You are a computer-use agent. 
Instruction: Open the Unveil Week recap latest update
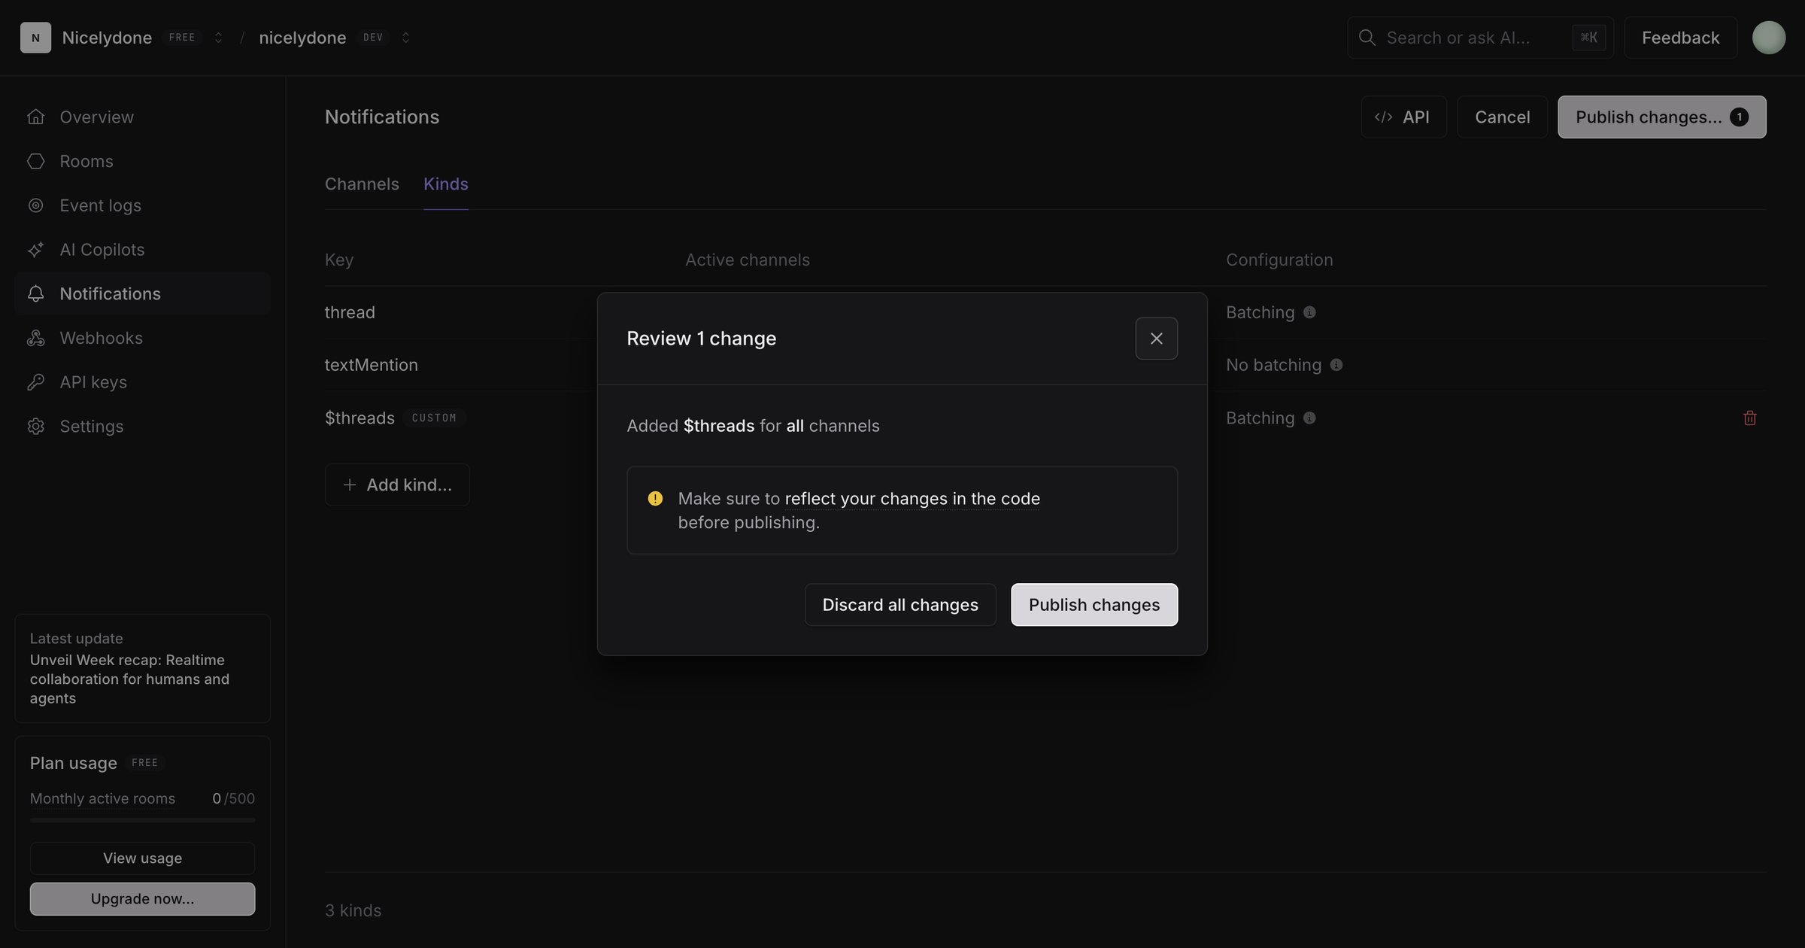[142, 669]
